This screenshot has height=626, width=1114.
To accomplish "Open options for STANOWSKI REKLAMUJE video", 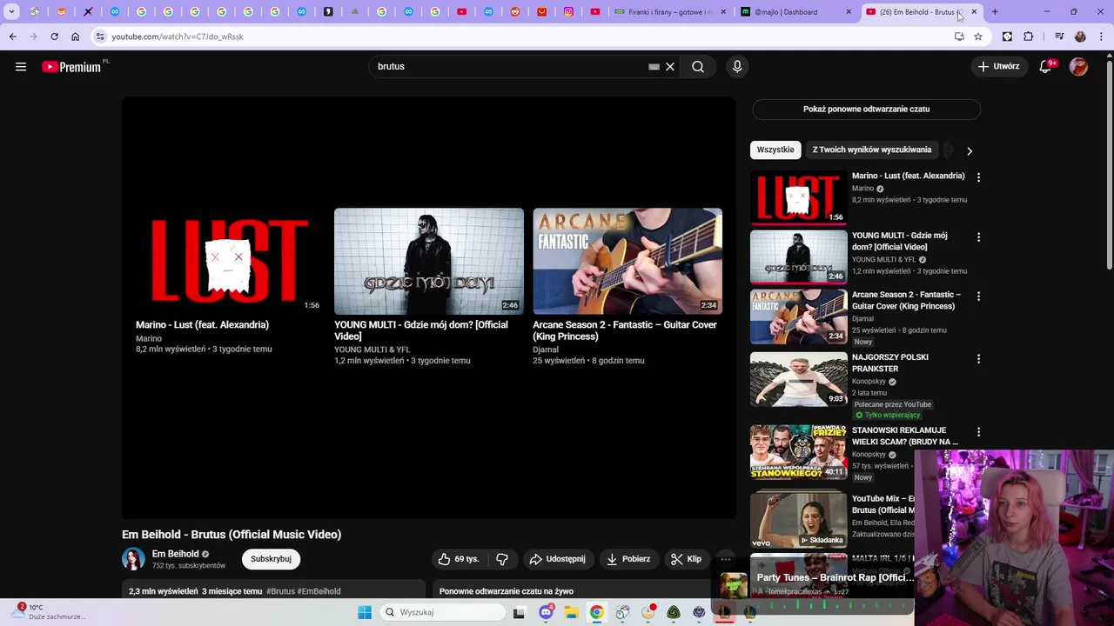I will click(x=978, y=432).
